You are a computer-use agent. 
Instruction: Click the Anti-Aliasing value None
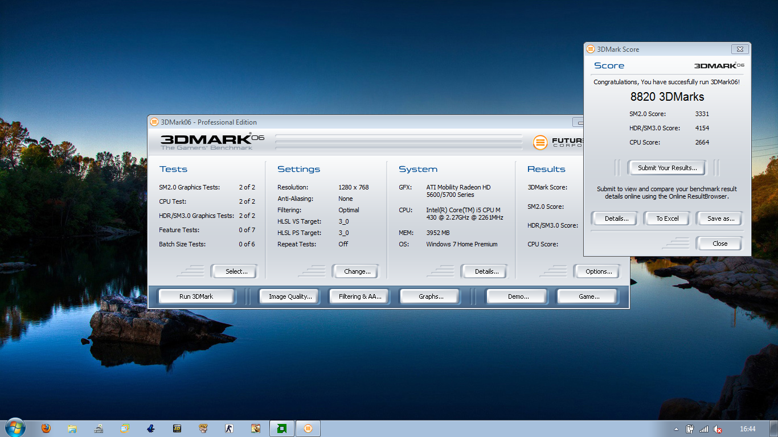[345, 199]
